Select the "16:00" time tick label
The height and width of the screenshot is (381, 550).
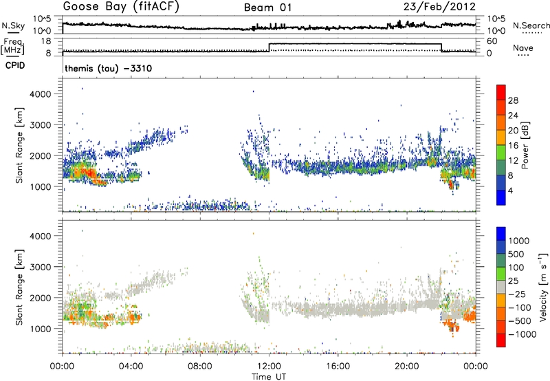(x=338, y=367)
